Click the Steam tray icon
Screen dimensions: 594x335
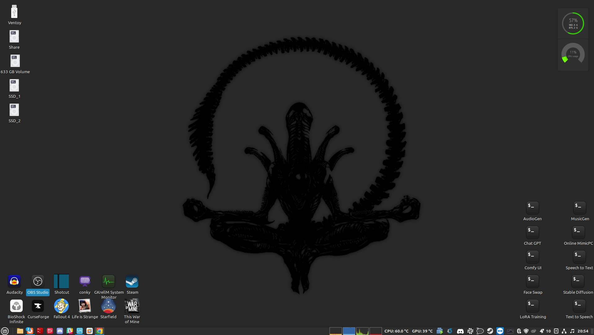click(x=490, y=331)
